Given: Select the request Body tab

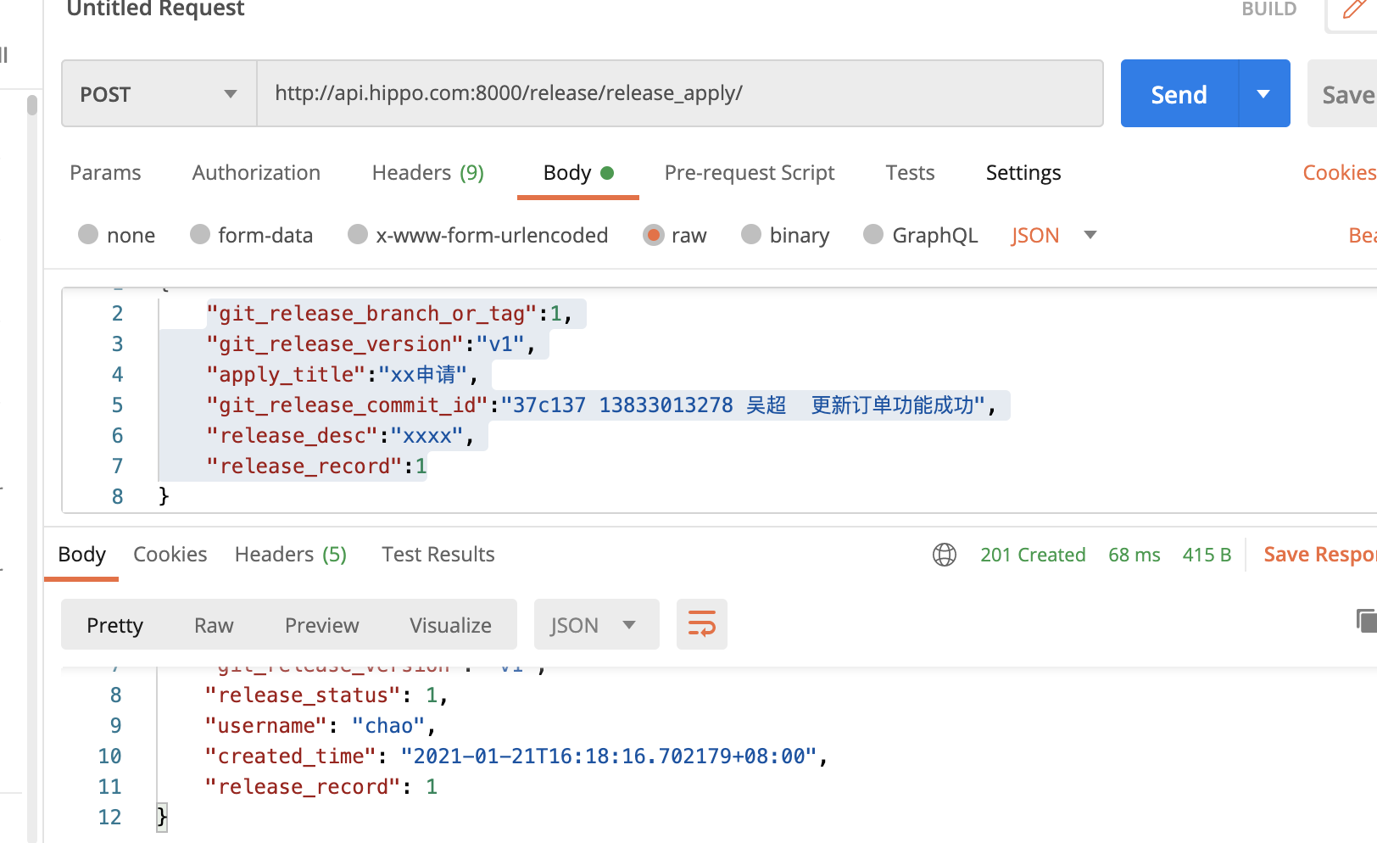Looking at the screenshot, I should [577, 173].
